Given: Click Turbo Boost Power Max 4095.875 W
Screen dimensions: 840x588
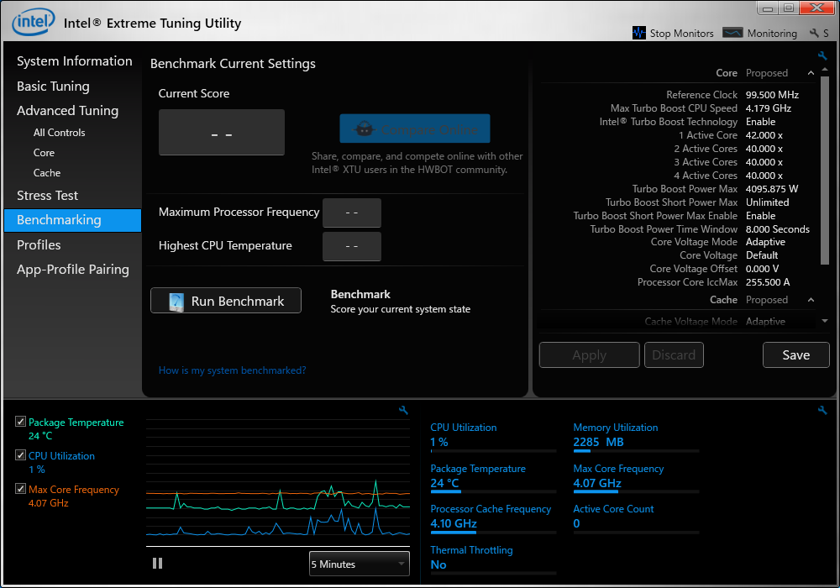Looking at the screenshot, I should pos(771,189).
